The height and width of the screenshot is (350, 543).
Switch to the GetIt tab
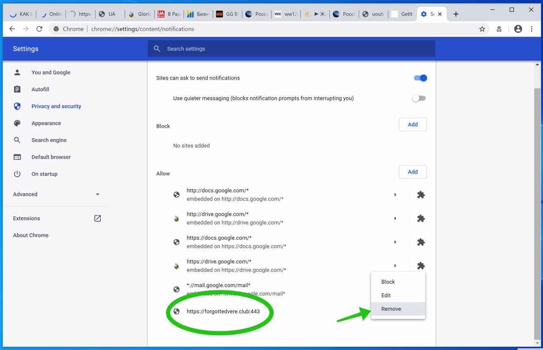[402, 14]
